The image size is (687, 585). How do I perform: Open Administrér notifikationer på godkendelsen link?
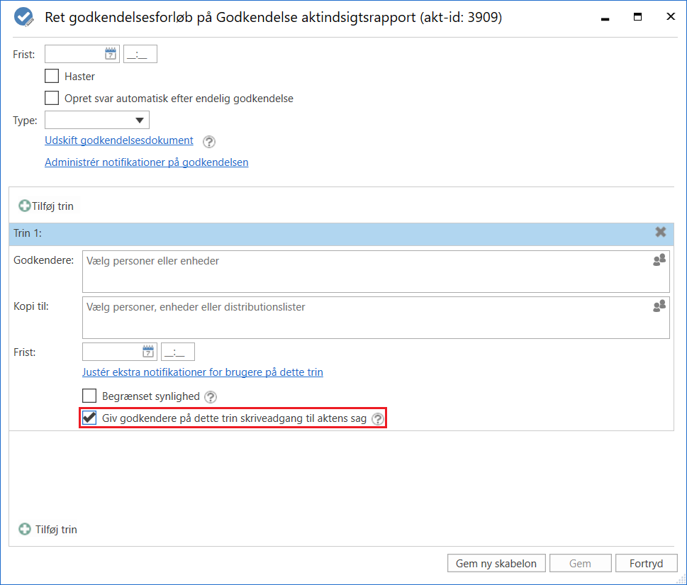coord(146,162)
